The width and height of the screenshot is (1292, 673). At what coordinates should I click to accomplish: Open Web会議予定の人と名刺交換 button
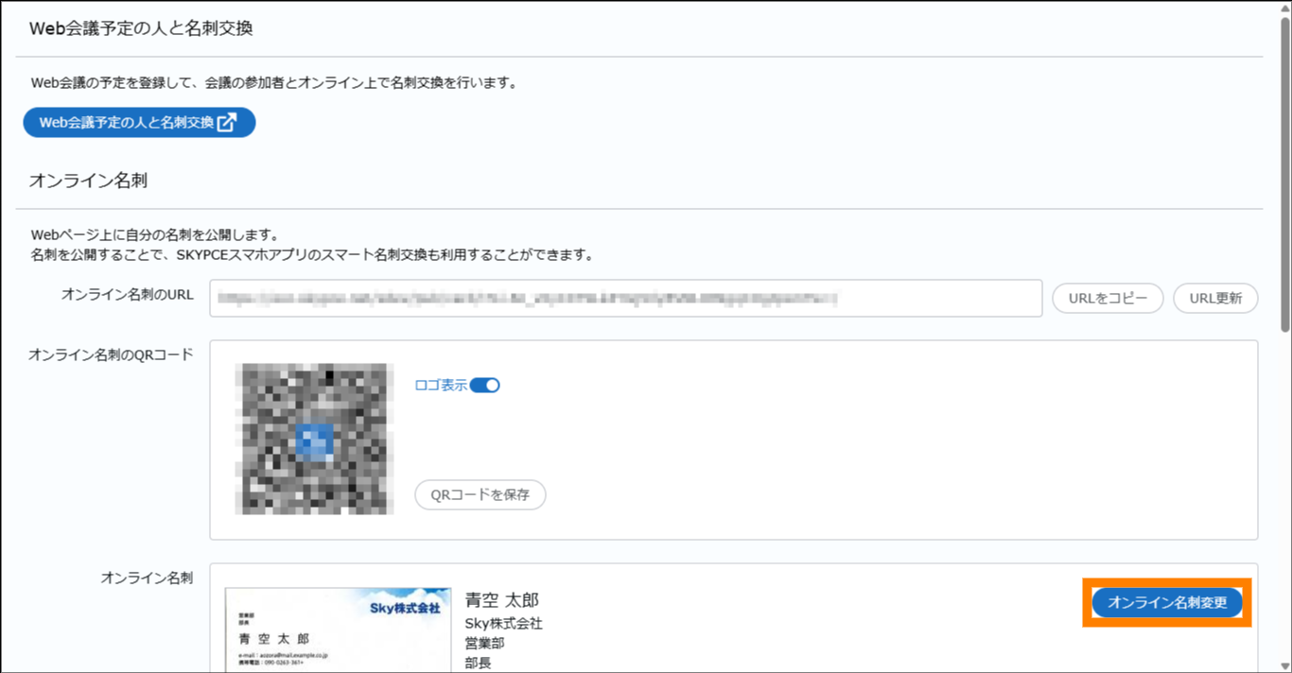point(128,123)
